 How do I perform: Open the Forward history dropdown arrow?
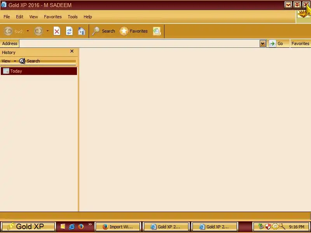47,31
